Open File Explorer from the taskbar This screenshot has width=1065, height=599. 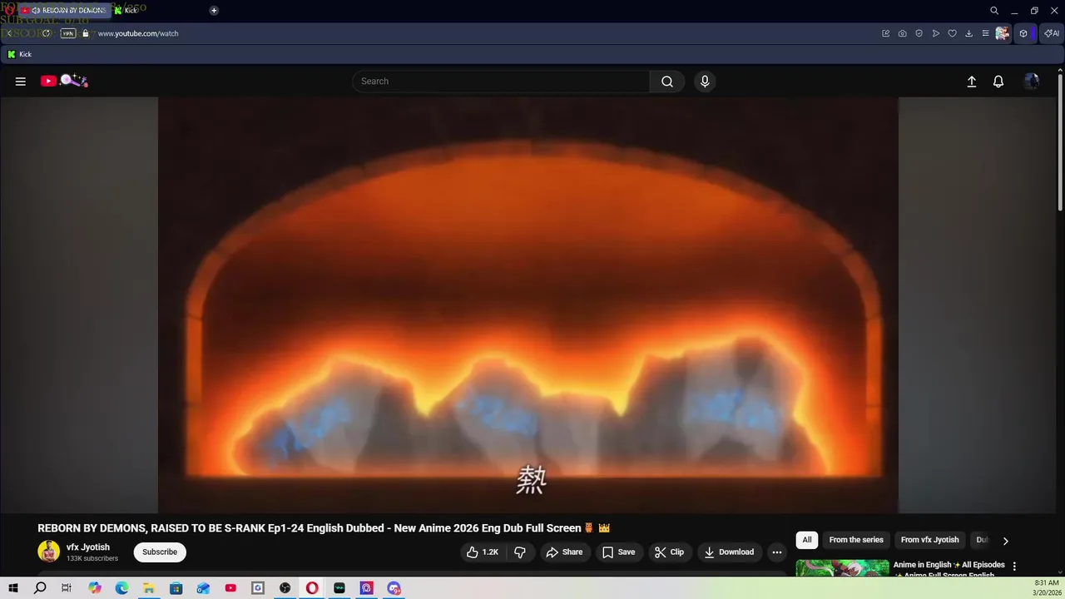149,588
